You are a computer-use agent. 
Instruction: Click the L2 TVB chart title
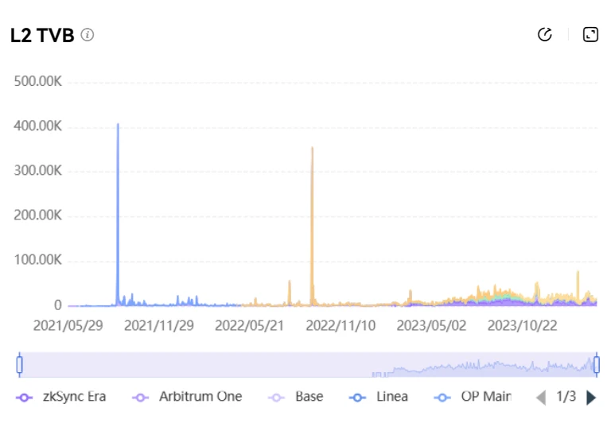click(42, 36)
